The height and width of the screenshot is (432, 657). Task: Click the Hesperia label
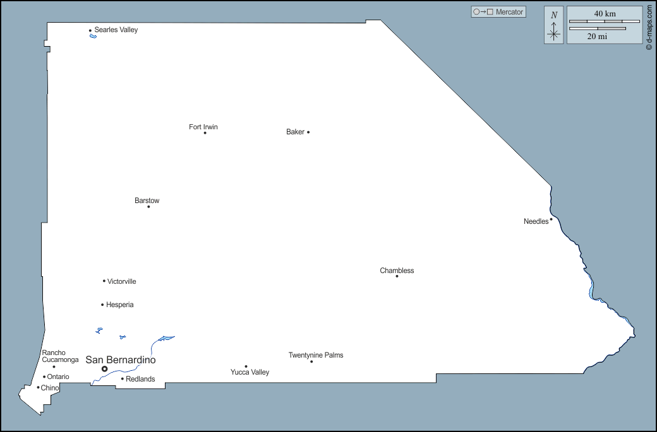120,305
